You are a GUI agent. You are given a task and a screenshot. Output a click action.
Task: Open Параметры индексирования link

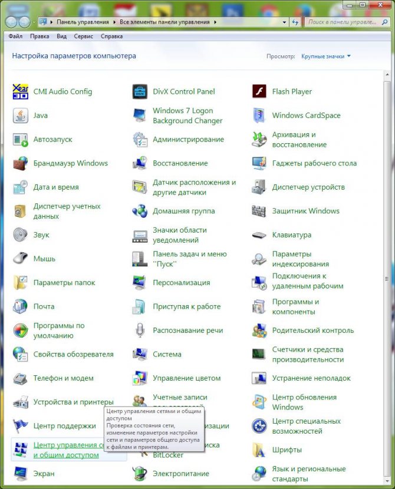tap(300, 259)
